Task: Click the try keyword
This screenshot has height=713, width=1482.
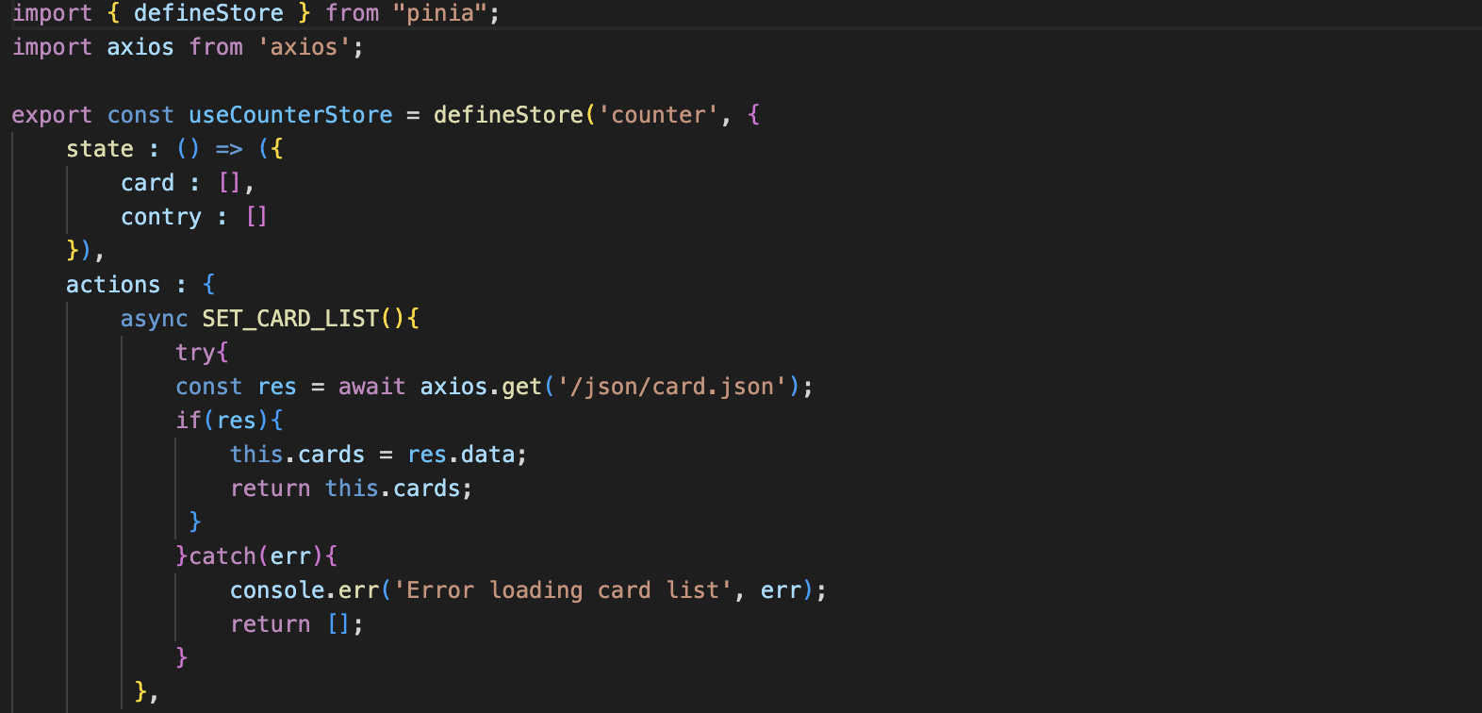Action: point(195,353)
